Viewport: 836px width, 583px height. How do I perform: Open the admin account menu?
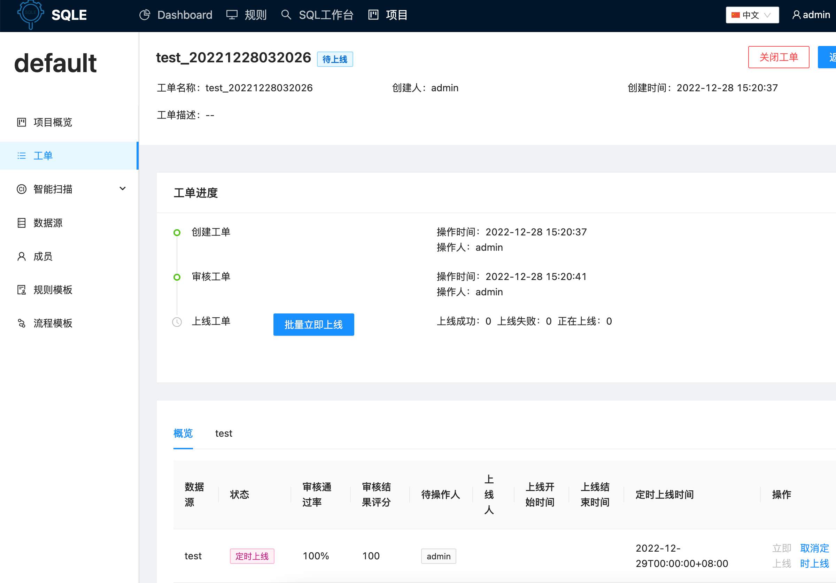811,15
